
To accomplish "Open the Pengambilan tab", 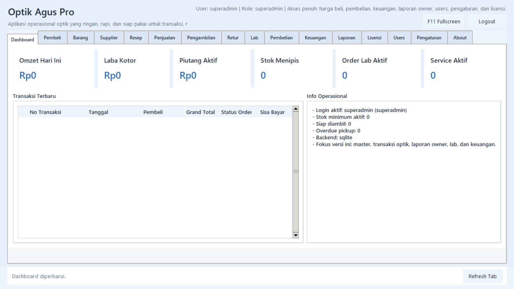I will pos(201,38).
